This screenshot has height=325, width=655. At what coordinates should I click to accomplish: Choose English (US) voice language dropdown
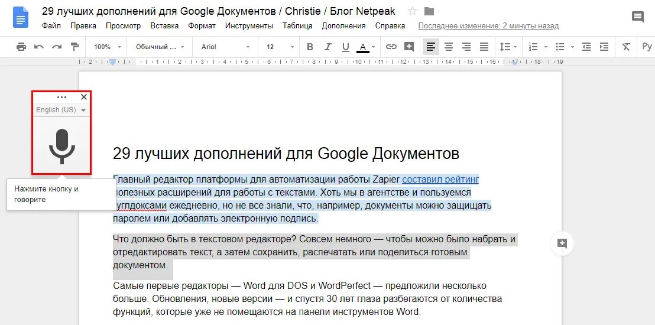point(61,110)
